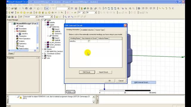
Task: Close the Edit External Circuit dialog
Action: 125,25
